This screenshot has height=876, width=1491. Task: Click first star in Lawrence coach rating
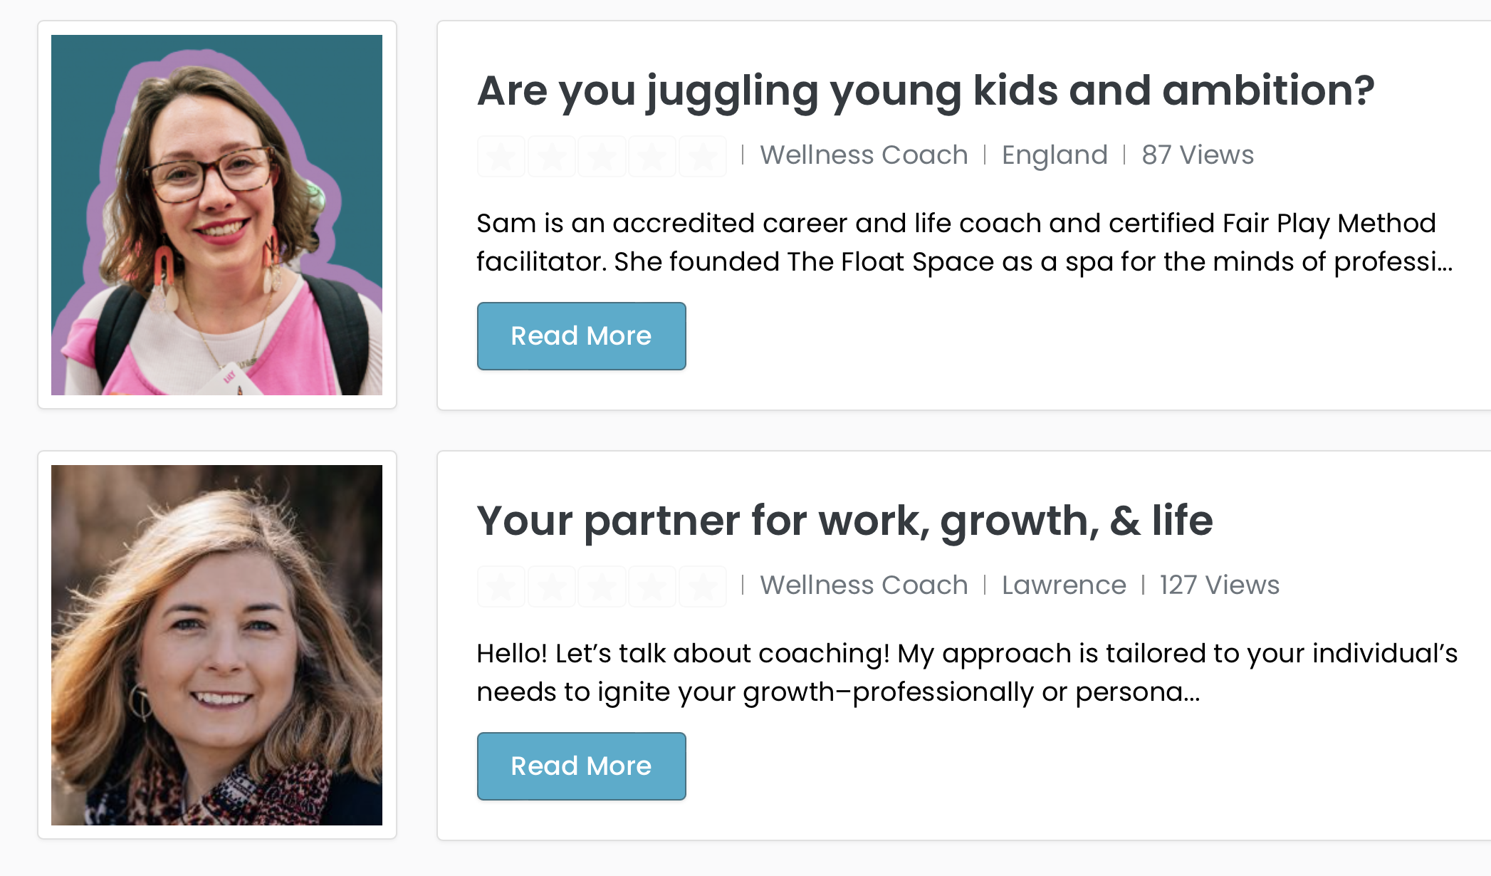tap(501, 586)
